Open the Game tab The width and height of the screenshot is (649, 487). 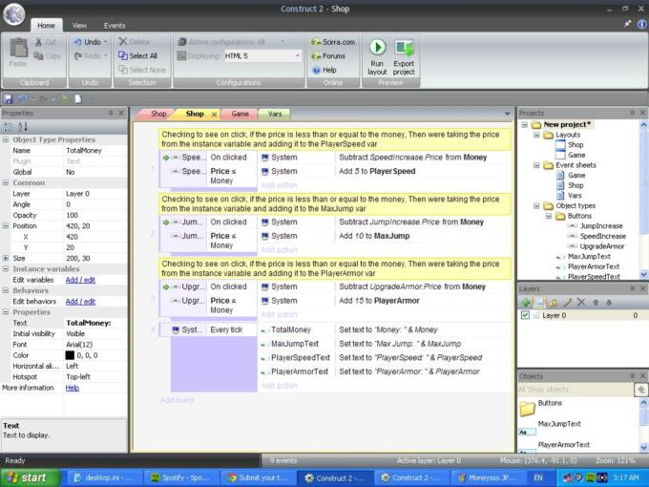241,114
